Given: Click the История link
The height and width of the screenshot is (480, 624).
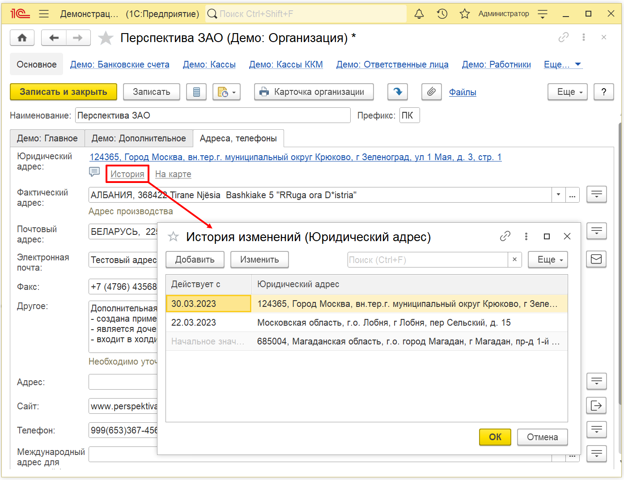Looking at the screenshot, I should point(127,174).
